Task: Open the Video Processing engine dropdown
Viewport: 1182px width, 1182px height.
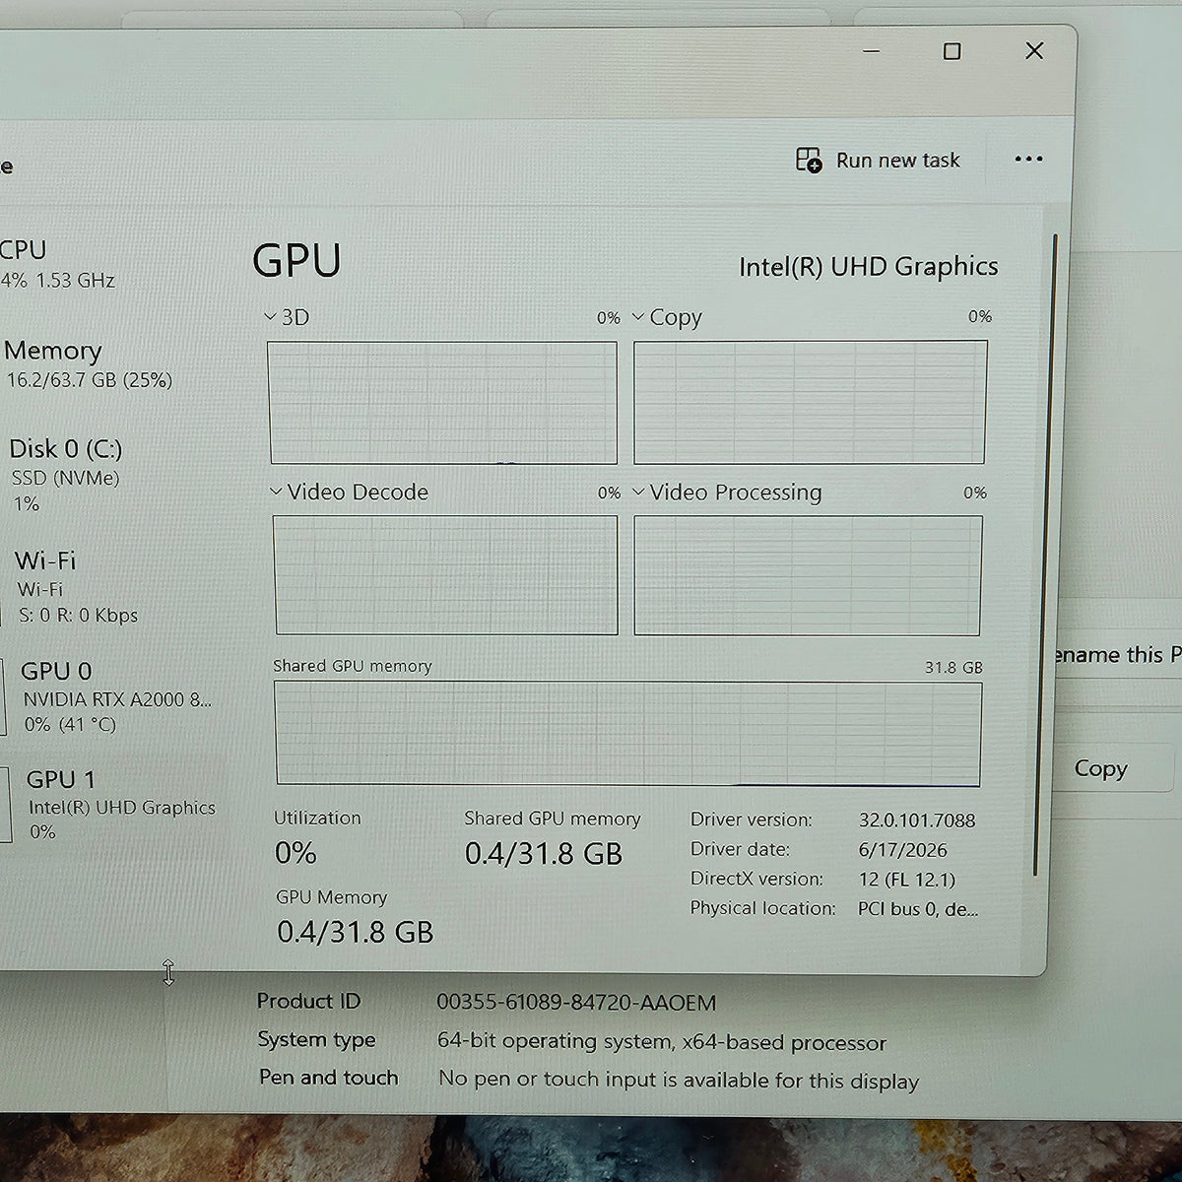Action: point(639,492)
